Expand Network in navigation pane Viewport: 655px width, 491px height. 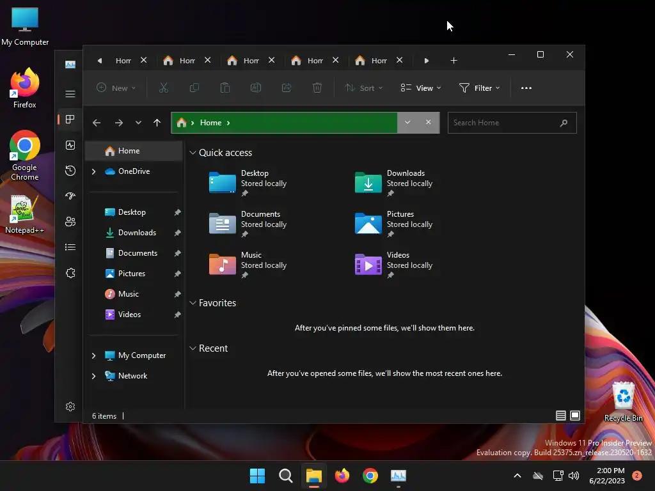(x=93, y=376)
